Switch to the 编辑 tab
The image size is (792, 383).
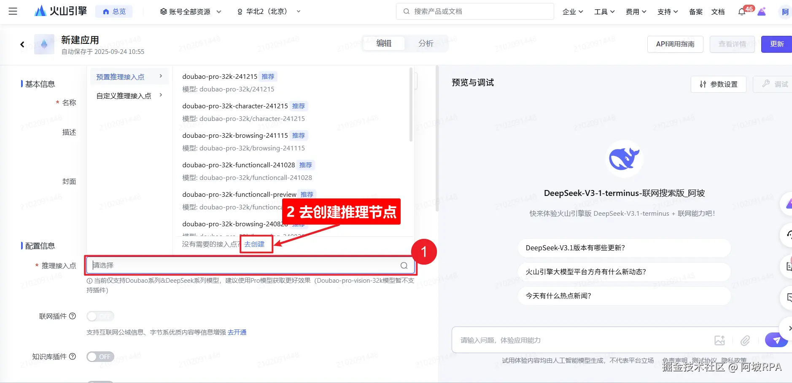[x=384, y=43]
